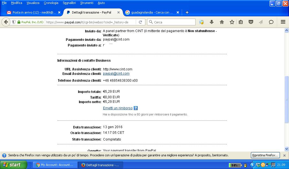Click the paper-plane send icon
The height and width of the screenshot is (169, 289).
(260, 22)
